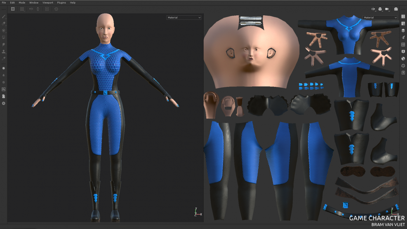Select the Clone stamp tool
This screenshot has width=407, height=229.
pyautogui.click(x=4, y=51)
